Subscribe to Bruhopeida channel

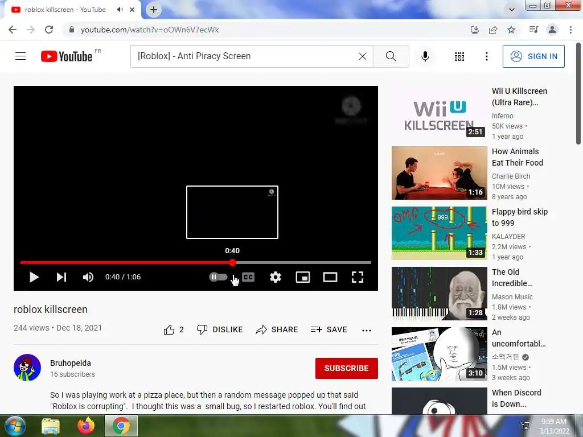tap(347, 368)
